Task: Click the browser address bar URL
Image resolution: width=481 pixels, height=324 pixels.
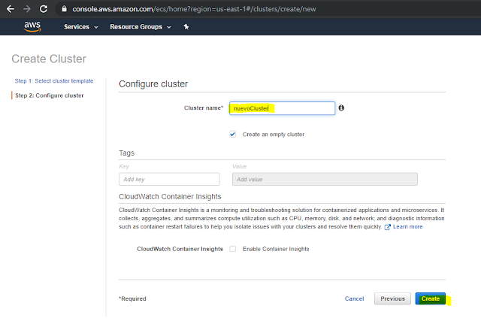Action: [x=194, y=9]
